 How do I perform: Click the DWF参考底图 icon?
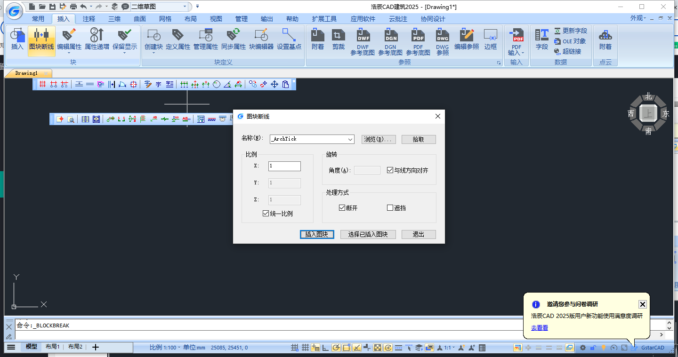363,41
